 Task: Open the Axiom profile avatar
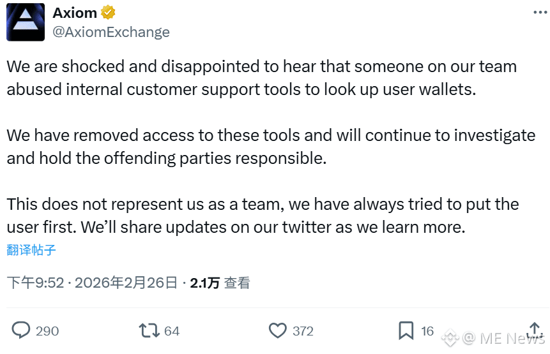[26, 22]
